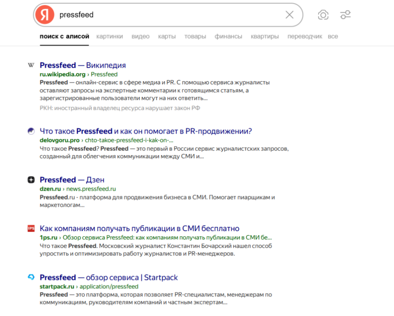Click the Dzen favicon
Image resolution: width=394 pixels, height=316 pixels.
(31, 180)
